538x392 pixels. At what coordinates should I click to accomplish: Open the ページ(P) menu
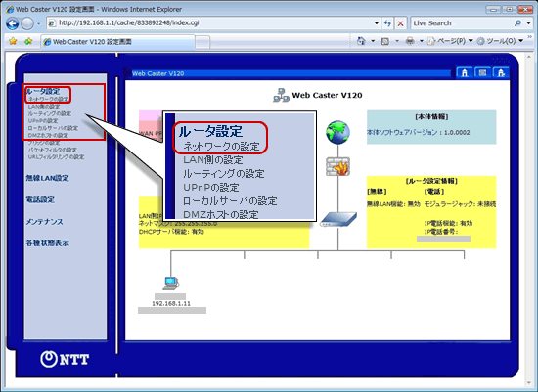pyautogui.click(x=450, y=41)
